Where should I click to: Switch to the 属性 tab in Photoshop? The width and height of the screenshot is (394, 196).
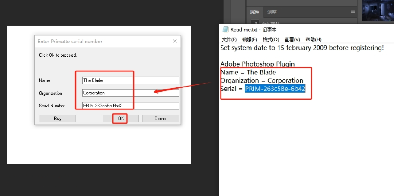255,12
